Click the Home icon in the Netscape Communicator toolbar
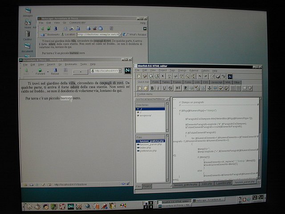 [65, 29]
